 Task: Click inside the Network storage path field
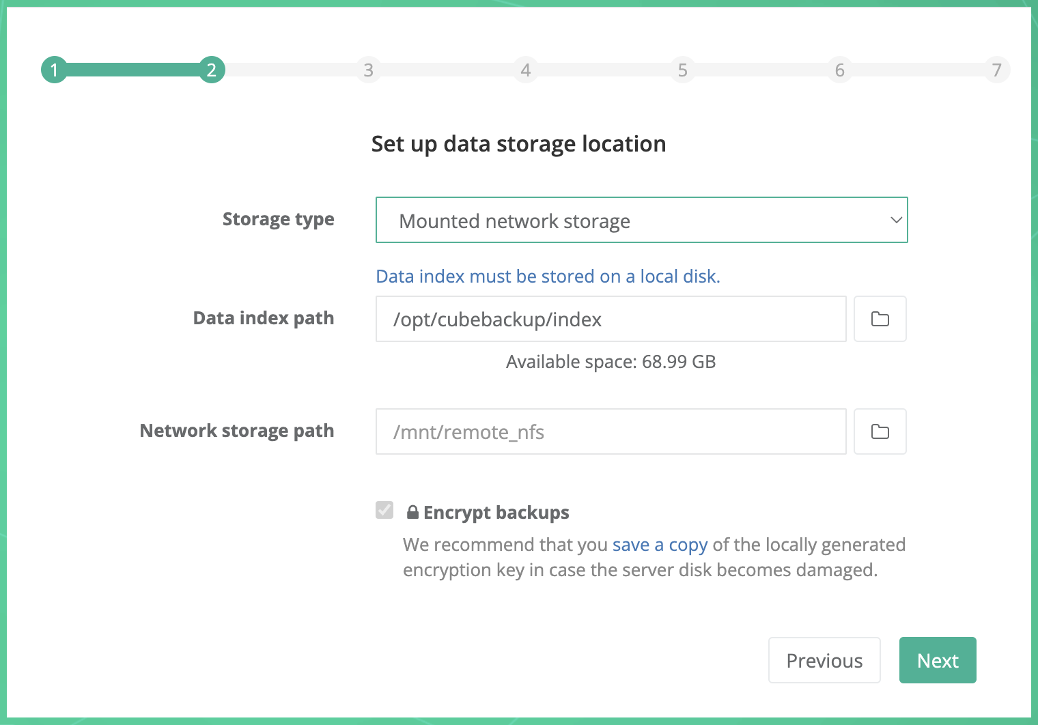coord(611,431)
